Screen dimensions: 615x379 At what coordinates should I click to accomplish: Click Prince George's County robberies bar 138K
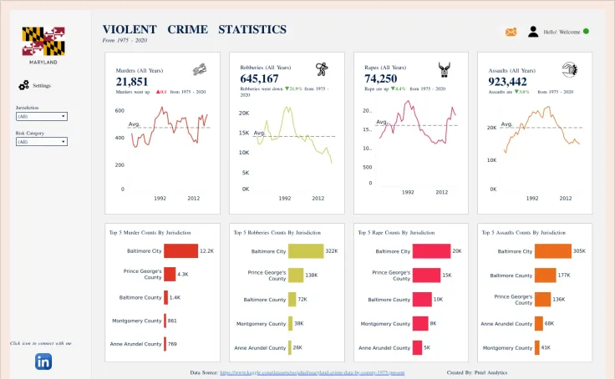click(296, 275)
